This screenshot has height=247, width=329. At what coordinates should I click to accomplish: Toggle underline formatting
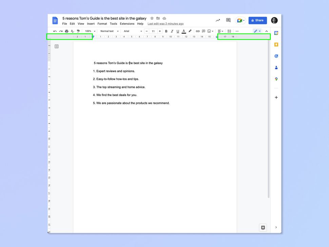point(177,31)
